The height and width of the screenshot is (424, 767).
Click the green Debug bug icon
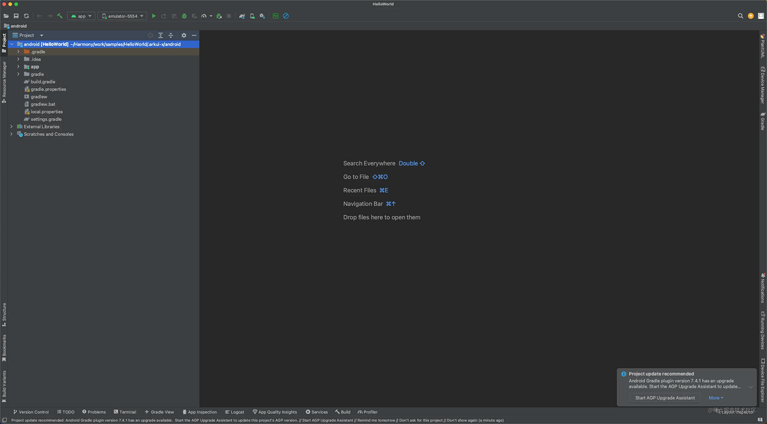184,16
